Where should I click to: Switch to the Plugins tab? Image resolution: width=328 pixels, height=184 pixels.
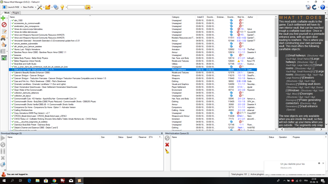coord(16,13)
